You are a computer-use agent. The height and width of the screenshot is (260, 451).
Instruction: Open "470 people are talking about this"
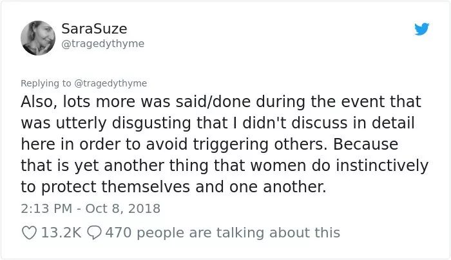(223, 233)
